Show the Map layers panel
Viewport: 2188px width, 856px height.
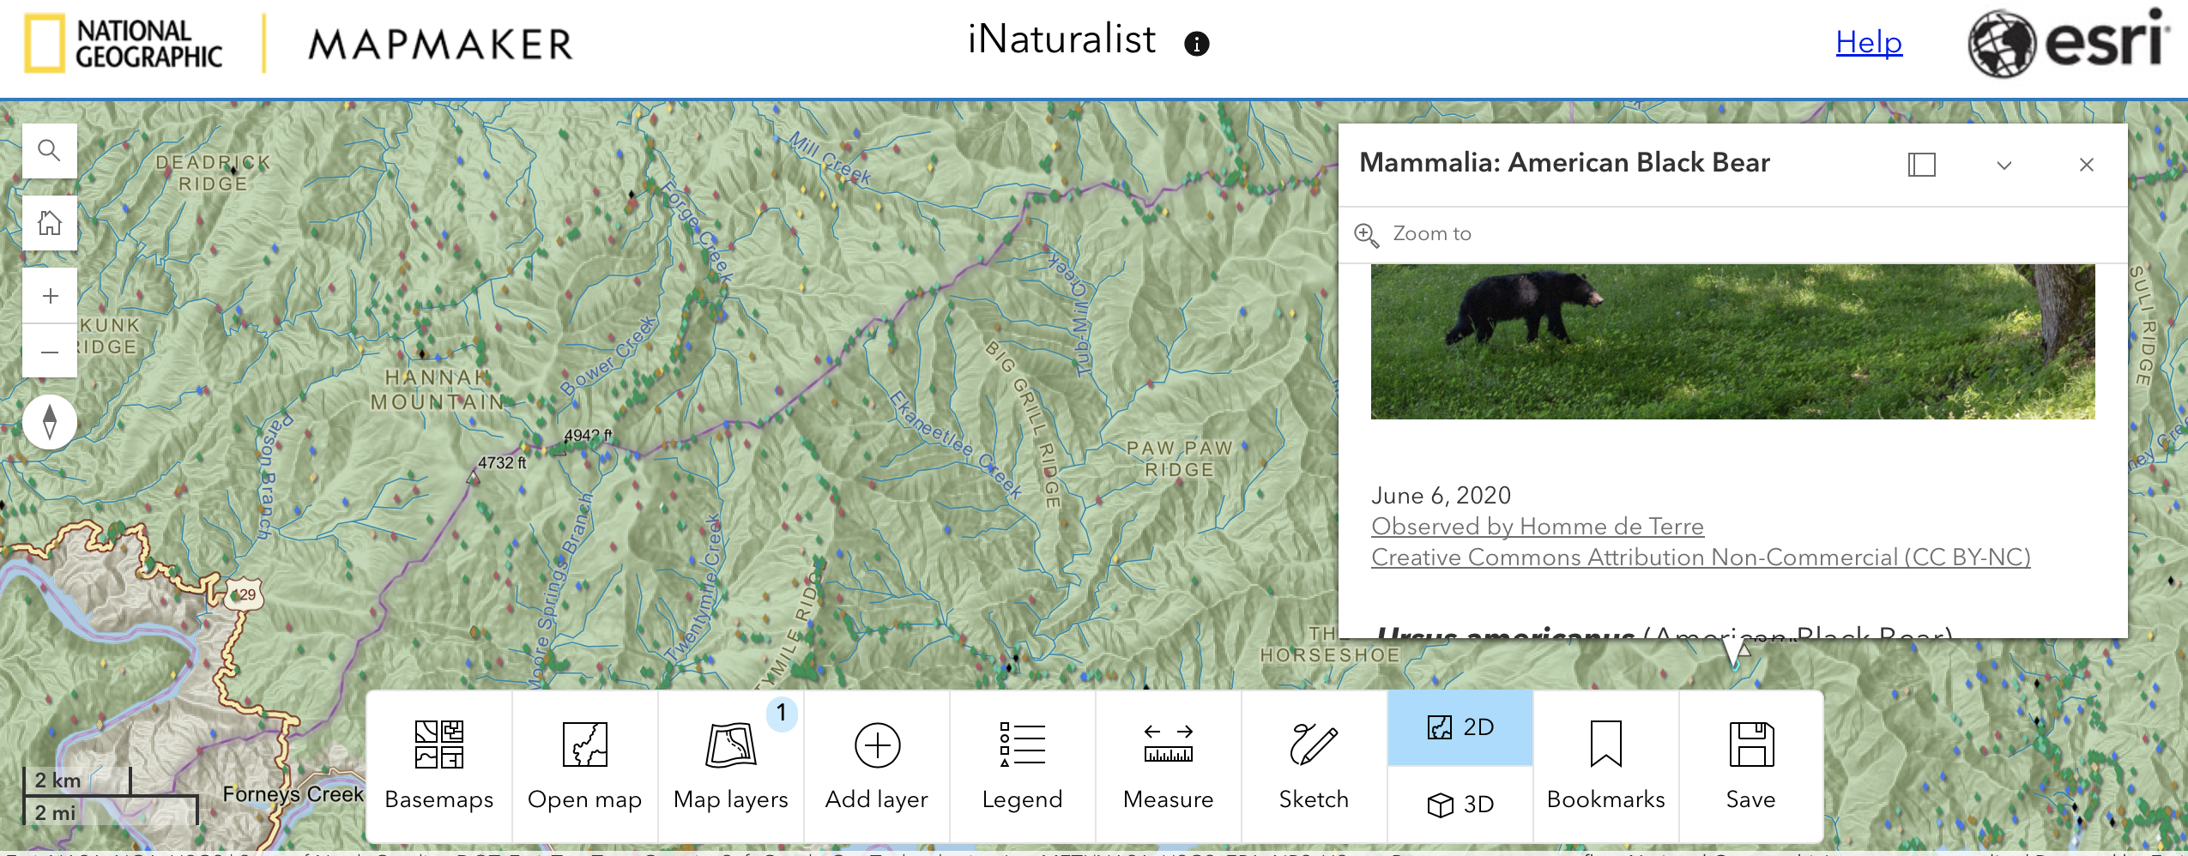pos(731,766)
